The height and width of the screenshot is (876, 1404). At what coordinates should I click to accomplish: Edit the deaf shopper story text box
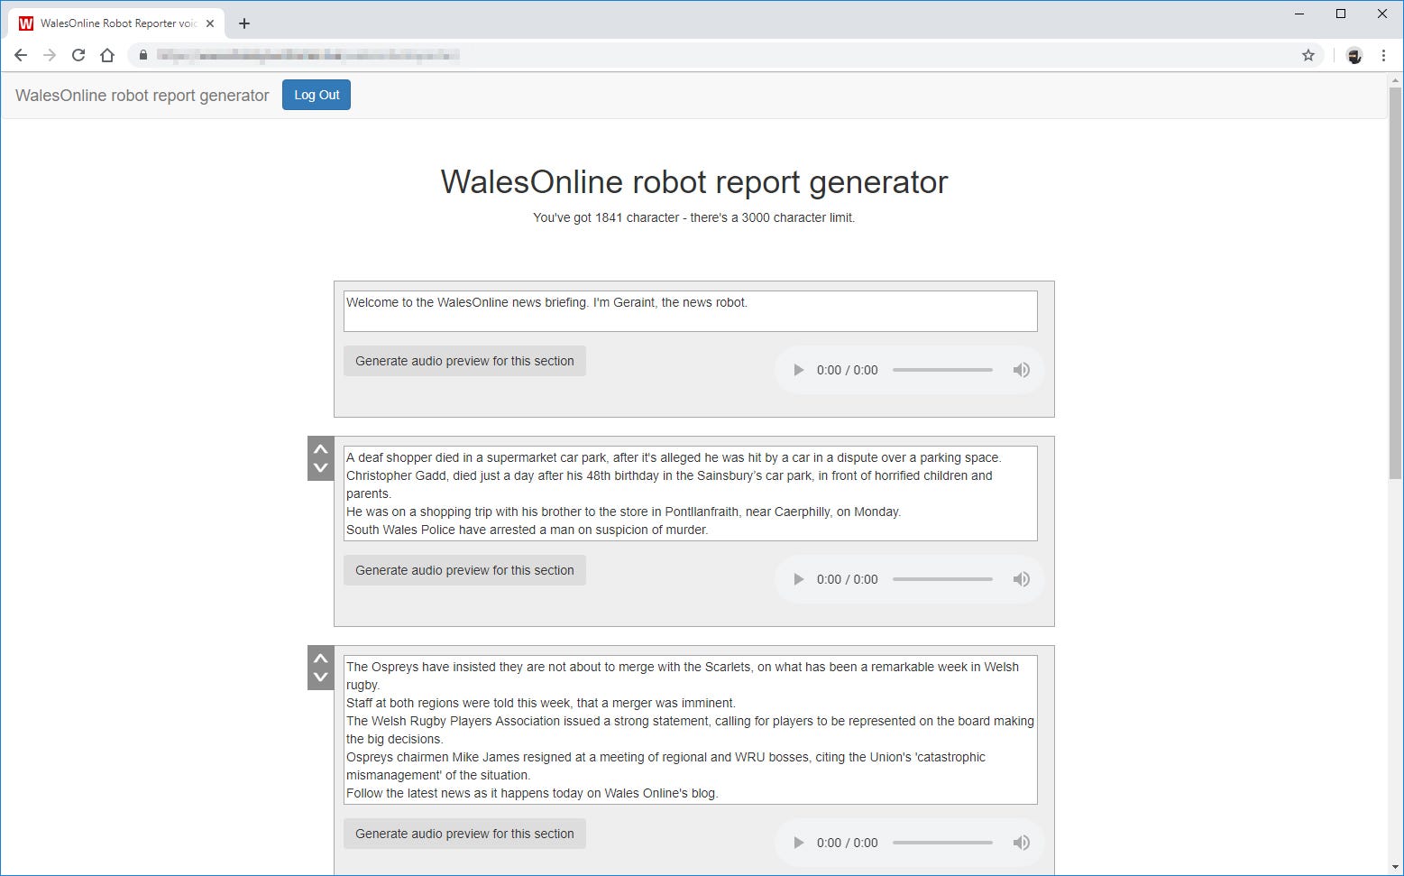pyautogui.click(x=691, y=493)
